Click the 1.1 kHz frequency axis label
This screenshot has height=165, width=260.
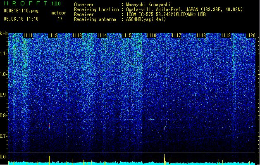pyautogui.click(x=4, y=54)
